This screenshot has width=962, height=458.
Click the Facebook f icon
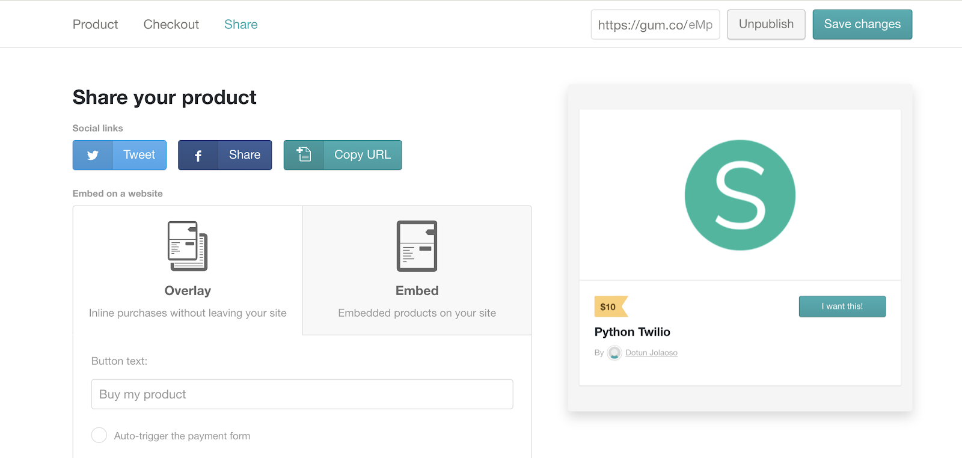point(198,156)
